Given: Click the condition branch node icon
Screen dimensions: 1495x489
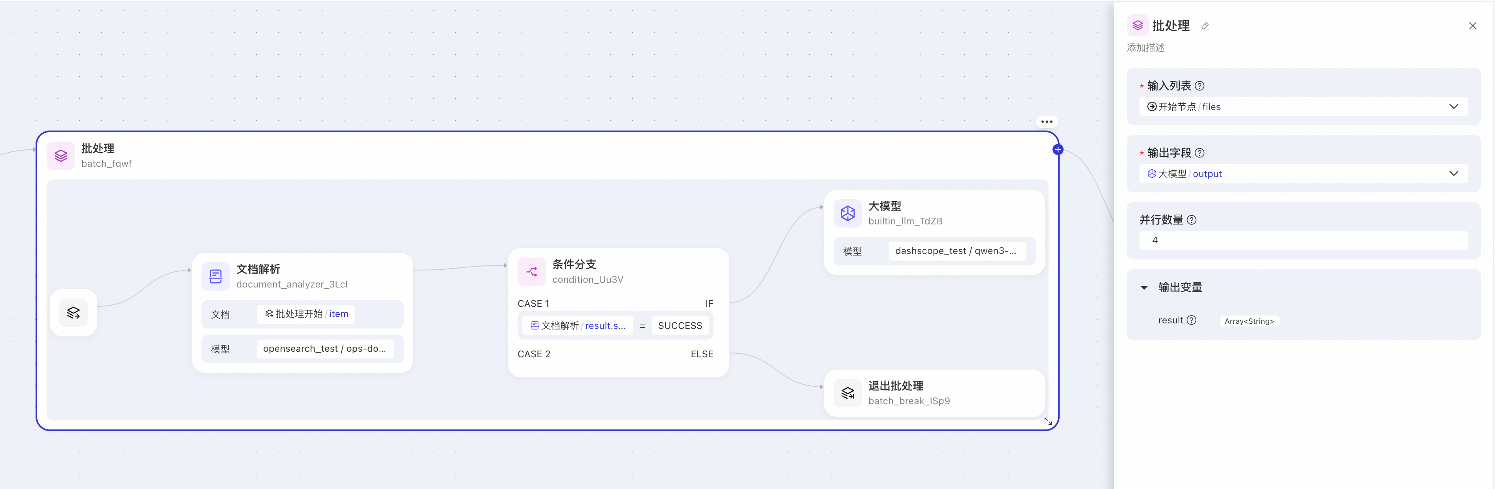Looking at the screenshot, I should pos(531,272).
